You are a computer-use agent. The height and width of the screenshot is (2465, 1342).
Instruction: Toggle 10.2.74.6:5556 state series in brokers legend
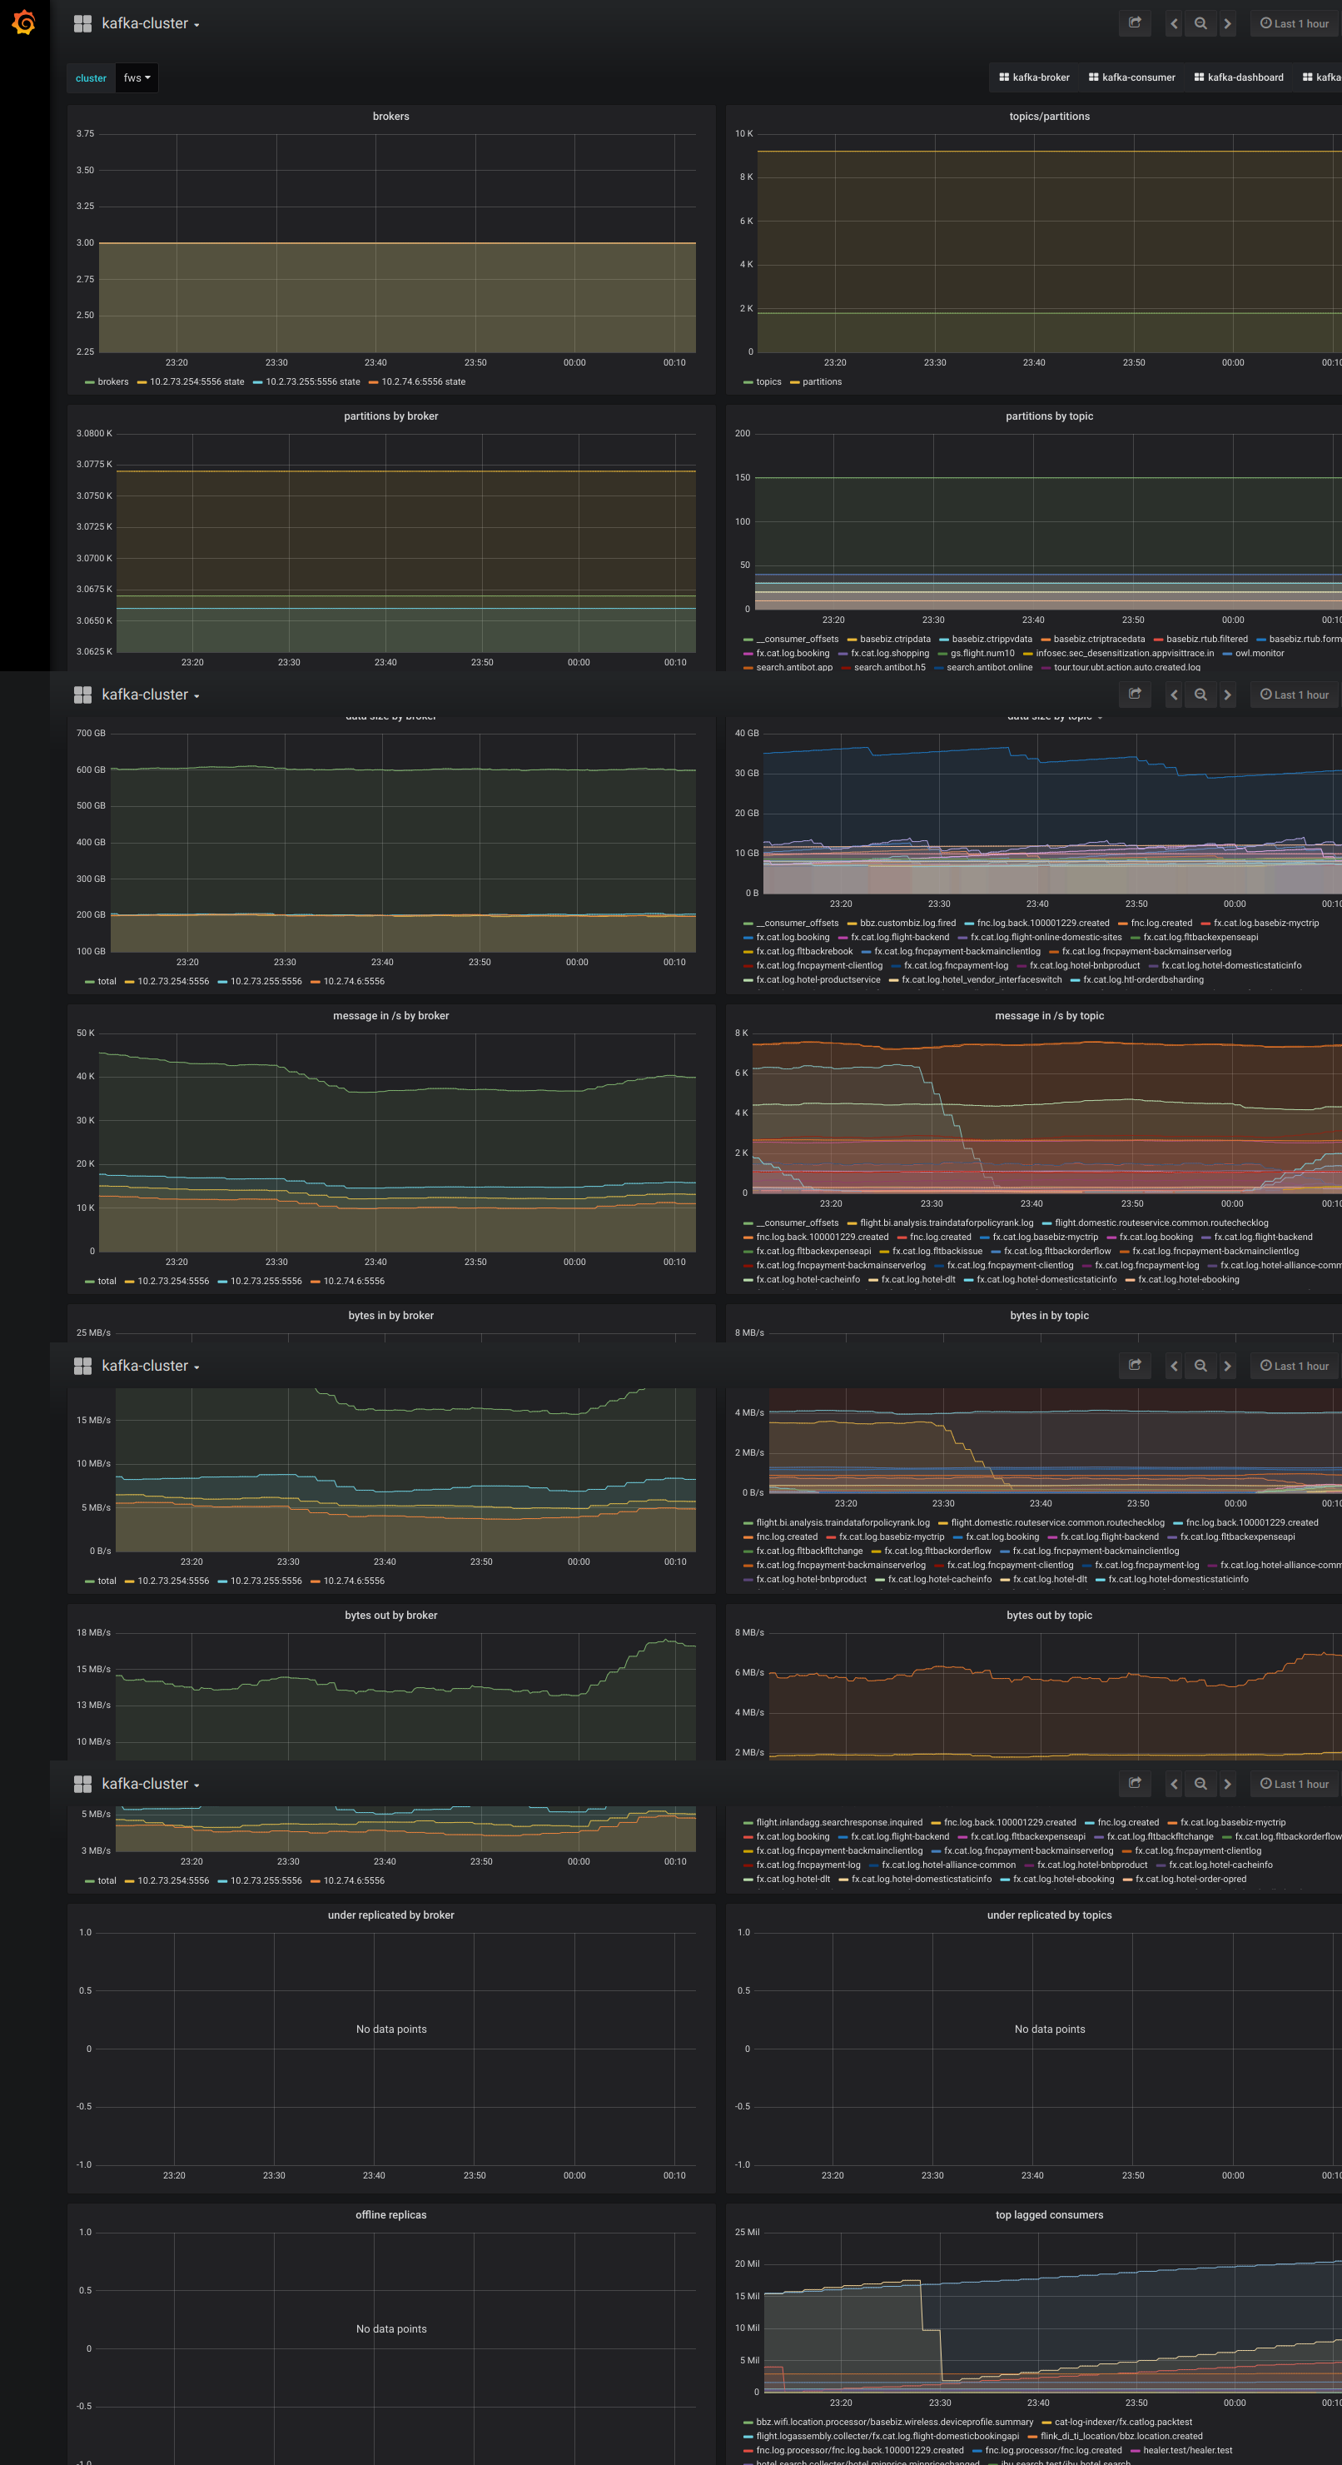coord(424,381)
